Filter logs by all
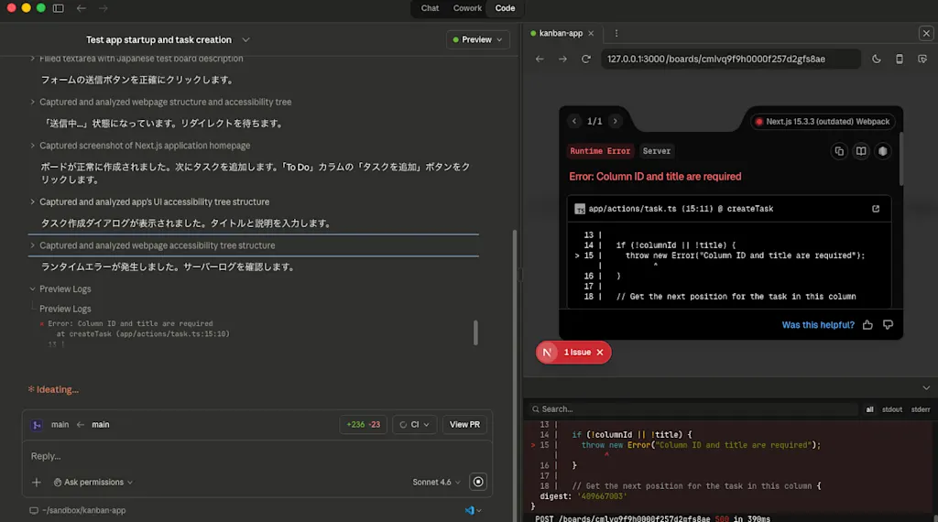 869,409
